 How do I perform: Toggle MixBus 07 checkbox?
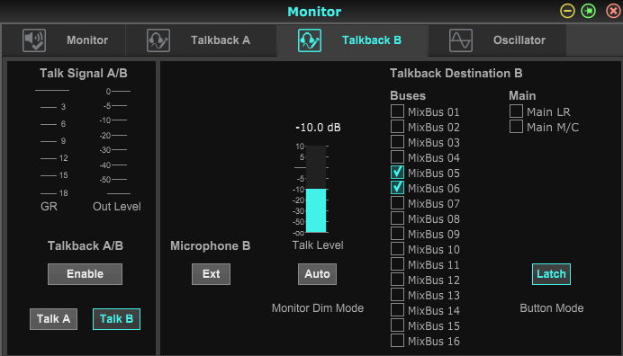pyautogui.click(x=397, y=203)
